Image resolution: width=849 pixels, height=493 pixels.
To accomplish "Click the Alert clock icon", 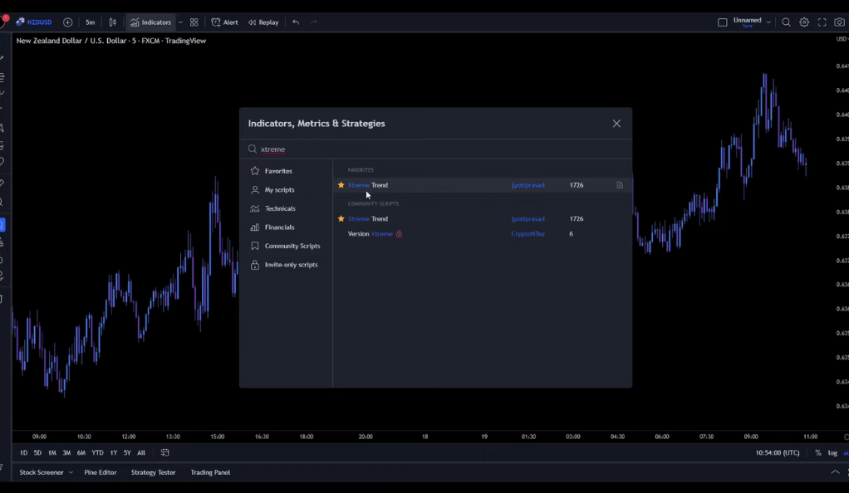I will pos(216,22).
